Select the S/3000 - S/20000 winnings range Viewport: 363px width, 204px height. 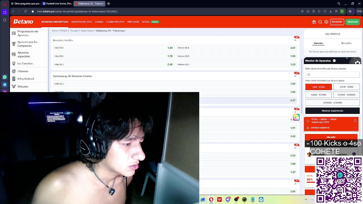click(346, 95)
